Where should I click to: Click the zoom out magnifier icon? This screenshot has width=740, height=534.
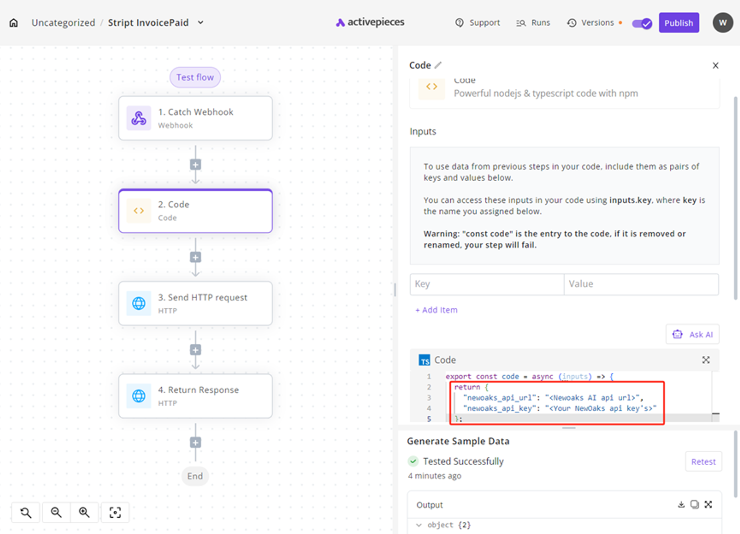[56, 513]
